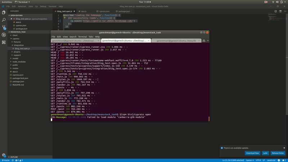The width and height of the screenshot is (288, 162).
Task: Open the terminal's Tabs menu
Action: point(91,37)
